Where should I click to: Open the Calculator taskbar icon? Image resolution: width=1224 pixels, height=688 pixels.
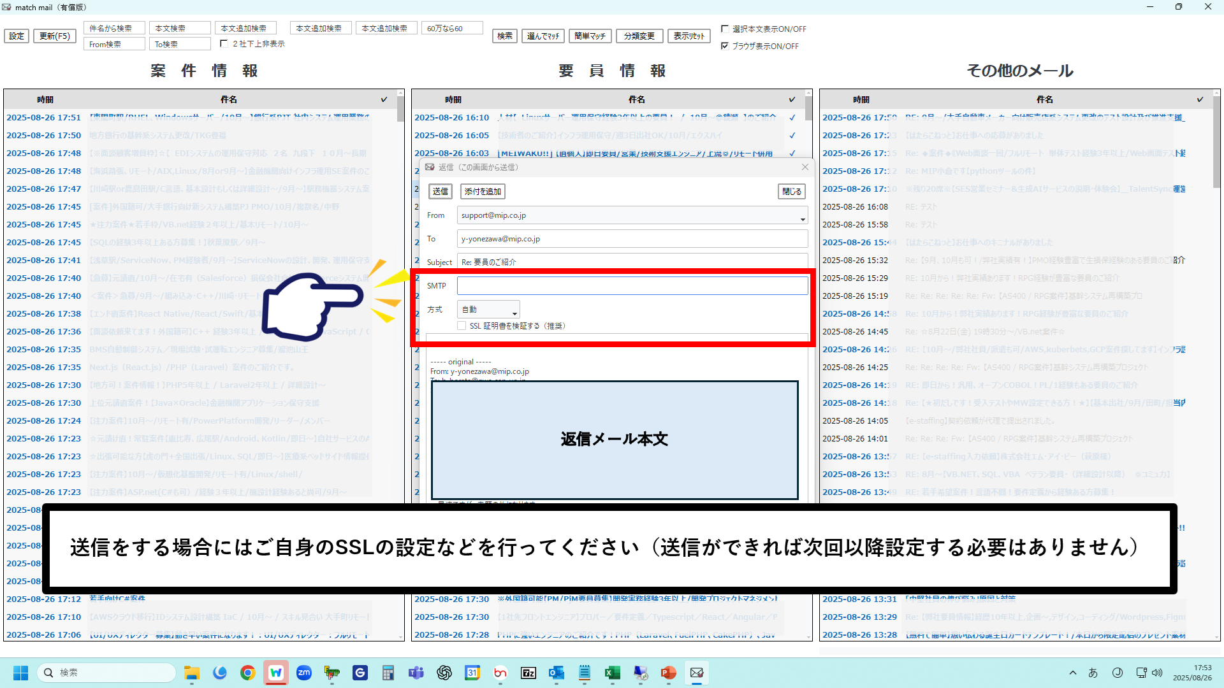pos(388,673)
